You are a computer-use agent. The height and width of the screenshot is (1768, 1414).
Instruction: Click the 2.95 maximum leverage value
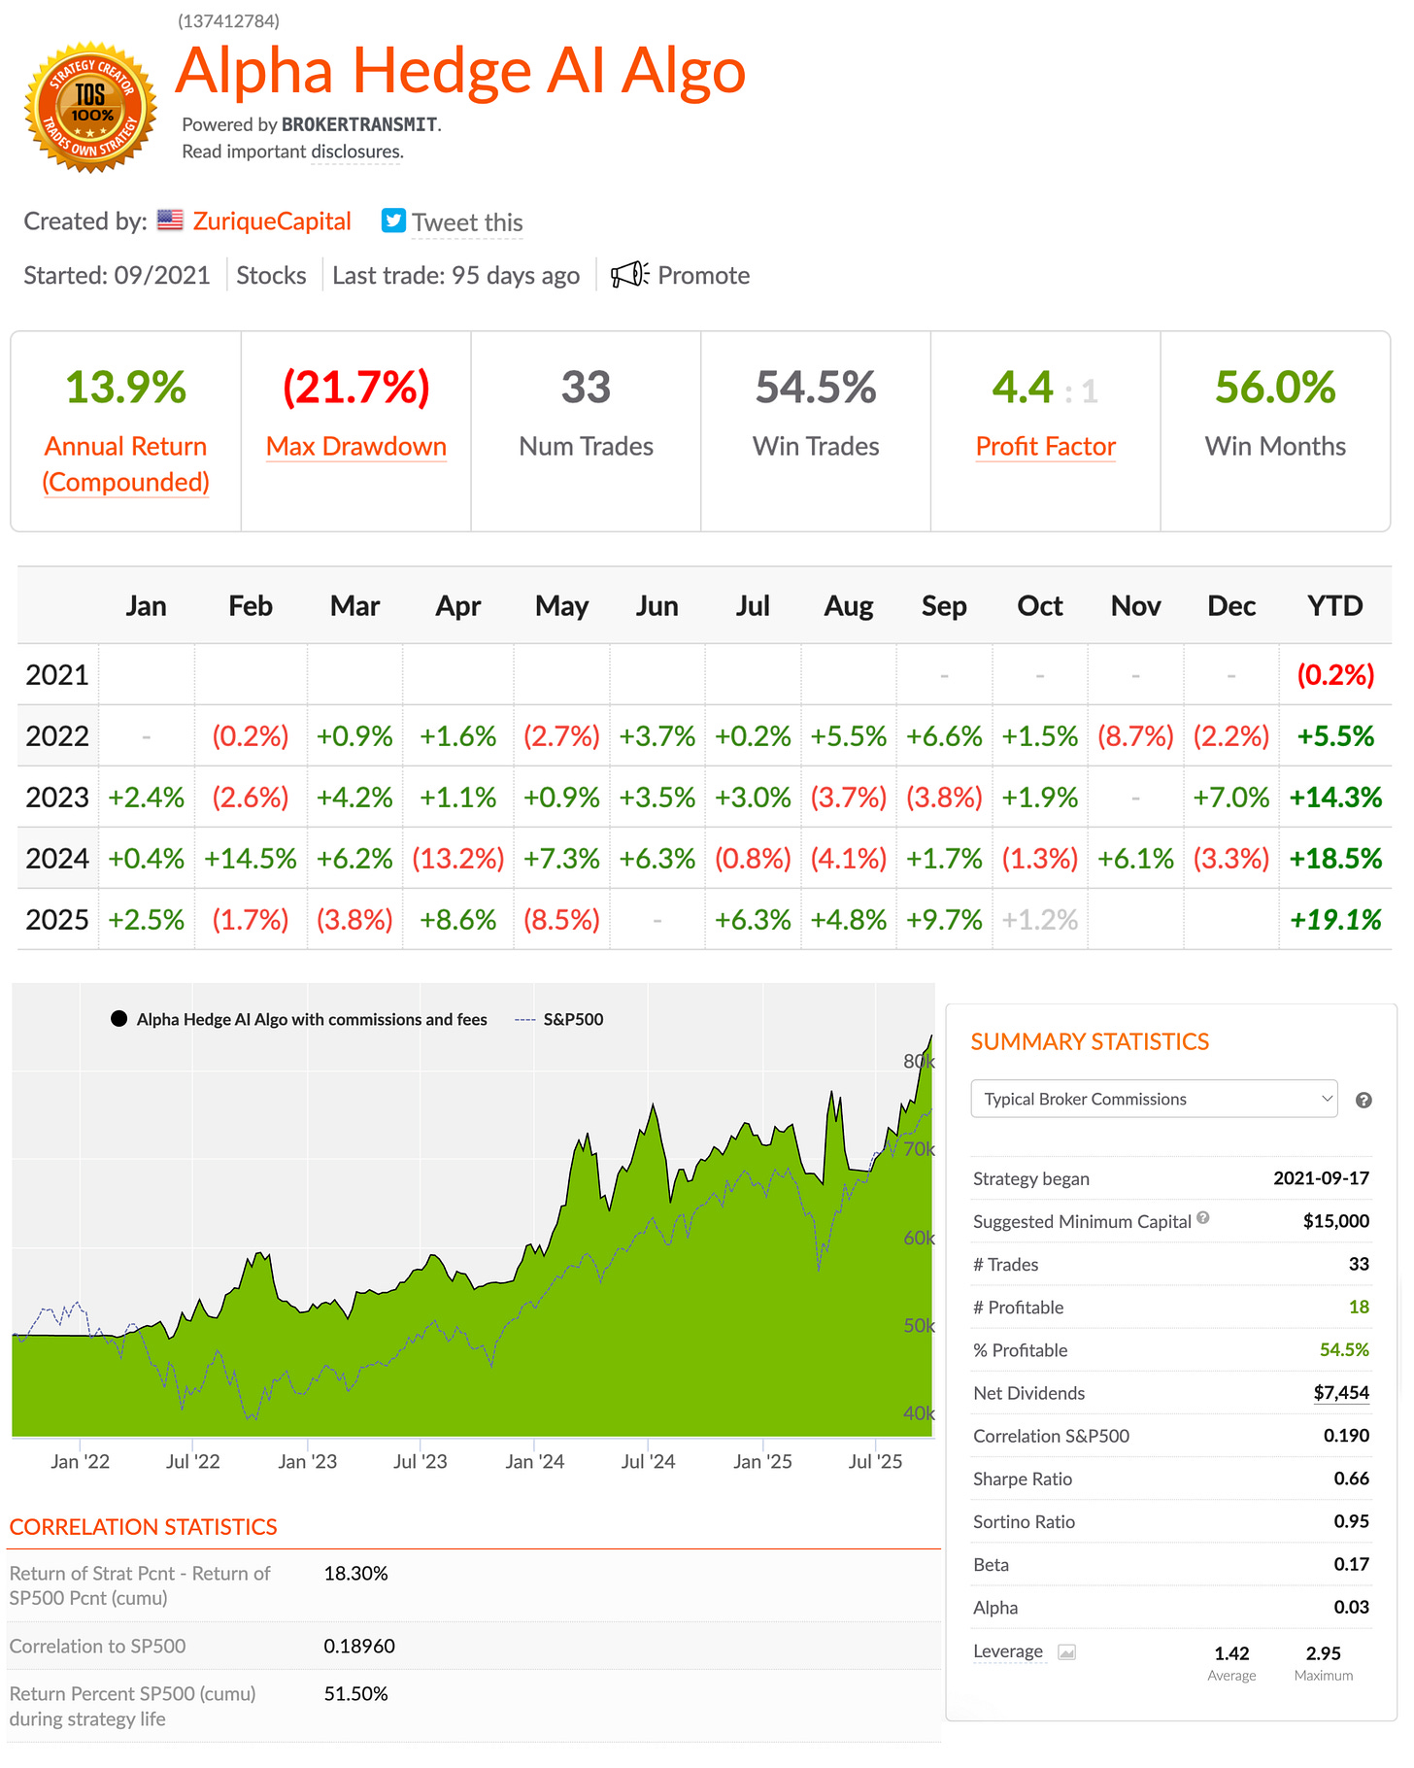coord(1323,1653)
